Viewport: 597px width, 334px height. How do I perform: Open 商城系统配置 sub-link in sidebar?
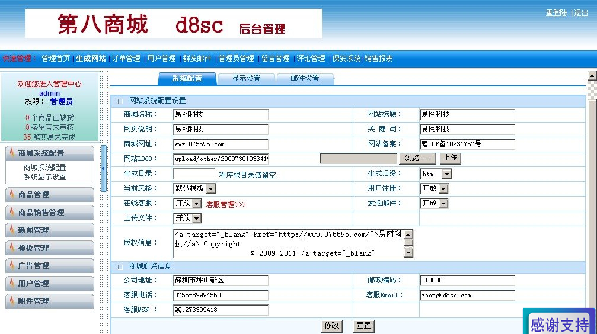pos(44,168)
